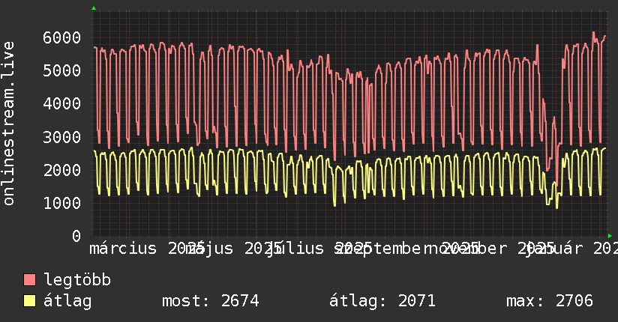The image size is (618, 322).
Task: Click the 5000 y-axis label
Action: (62, 71)
